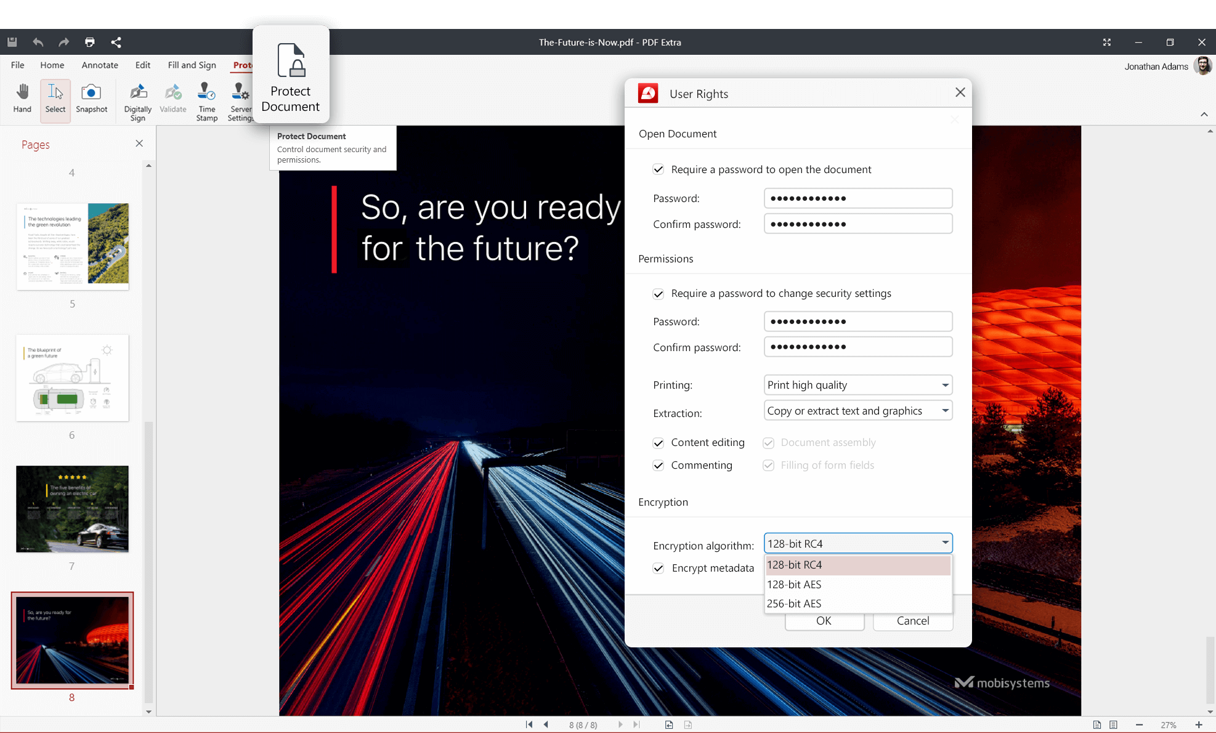This screenshot has height=733, width=1216.
Task: Redo the last action
Action: (x=64, y=42)
